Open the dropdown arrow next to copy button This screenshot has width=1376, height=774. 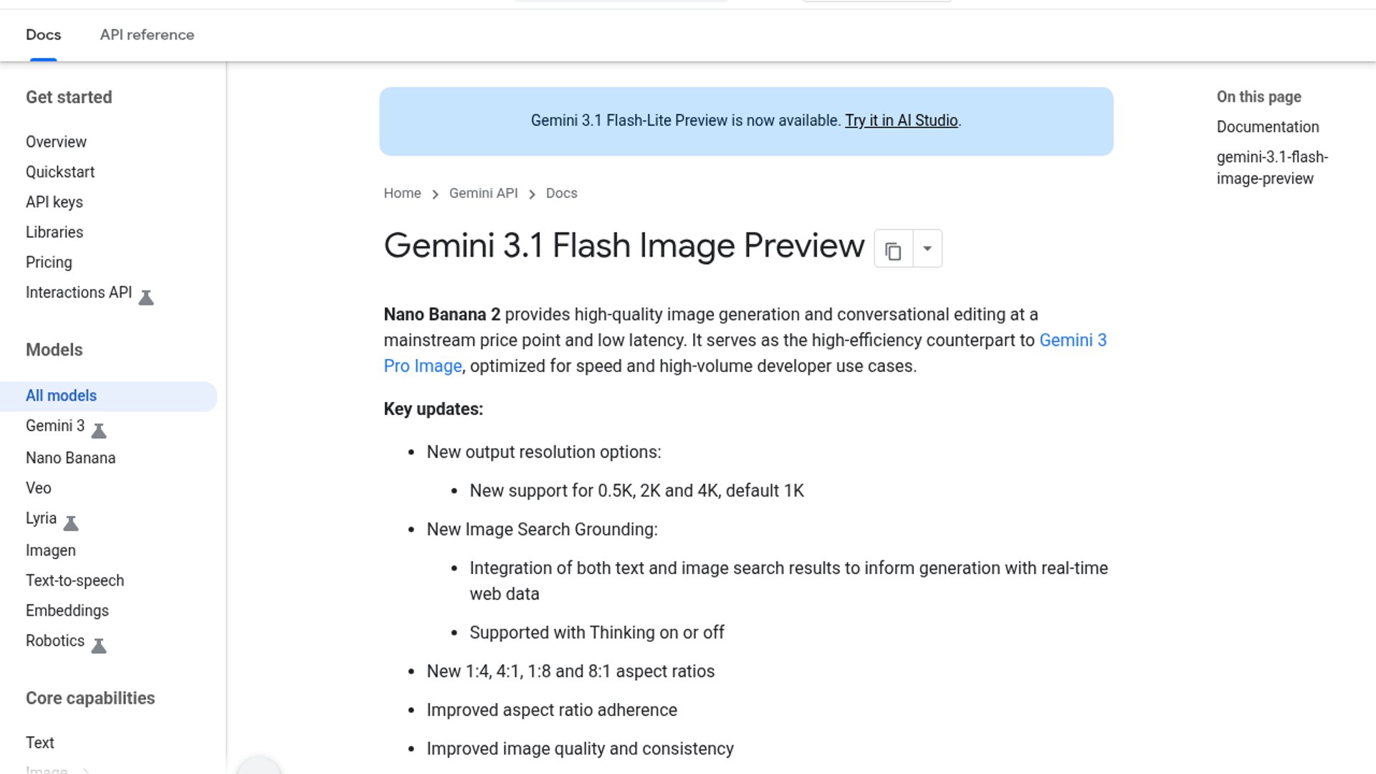coord(927,249)
